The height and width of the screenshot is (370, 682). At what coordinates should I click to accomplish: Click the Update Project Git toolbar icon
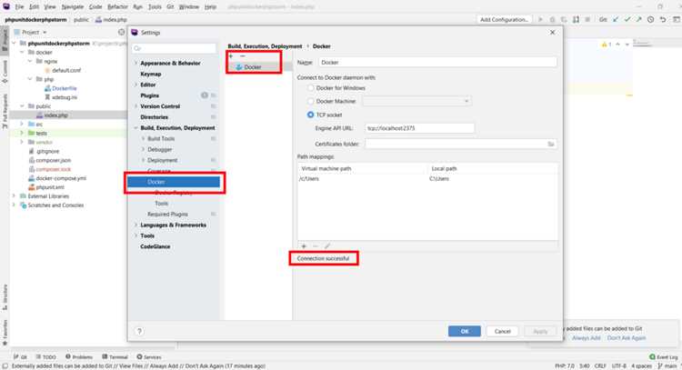pyautogui.click(x=616, y=20)
